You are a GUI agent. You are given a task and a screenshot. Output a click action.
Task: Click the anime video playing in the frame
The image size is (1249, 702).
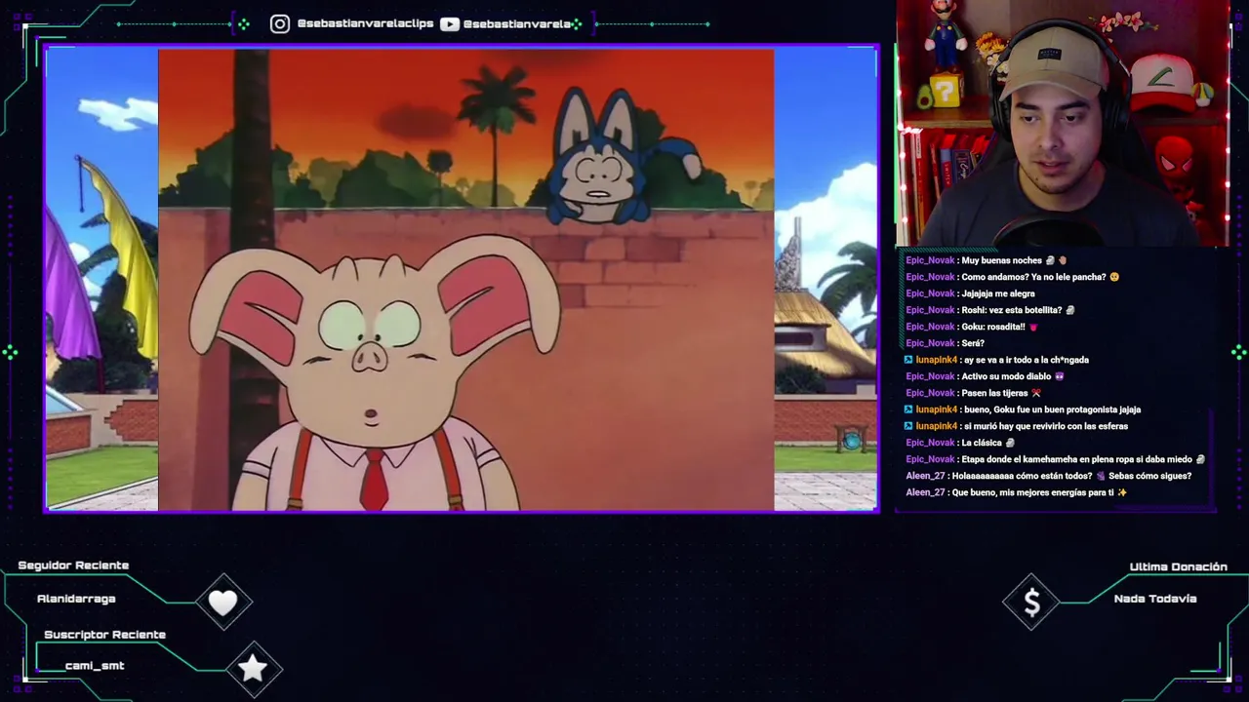tap(466, 280)
